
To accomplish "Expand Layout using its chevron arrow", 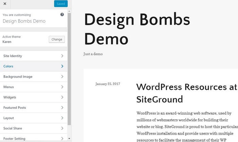I will (62, 118).
